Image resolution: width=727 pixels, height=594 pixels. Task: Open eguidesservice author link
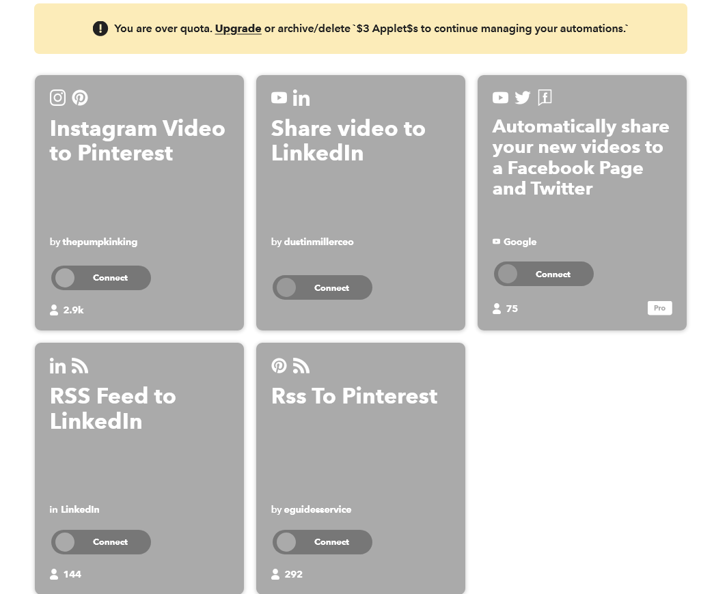318,509
